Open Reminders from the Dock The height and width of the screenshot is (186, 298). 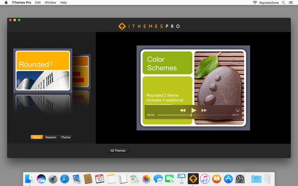coord(123,179)
